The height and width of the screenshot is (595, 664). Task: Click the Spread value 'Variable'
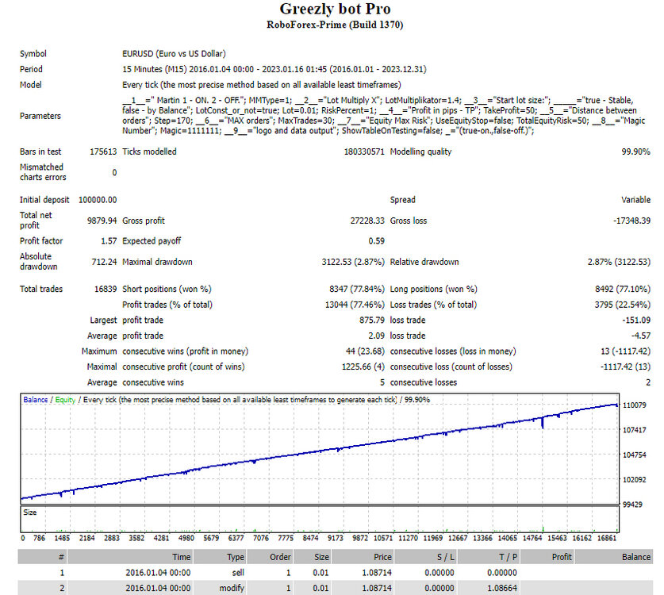click(x=635, y=199)
